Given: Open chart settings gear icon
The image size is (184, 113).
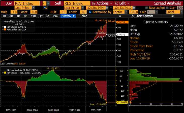Looking at the screenshot, I should pyautogui.click(x=173, y=16).
